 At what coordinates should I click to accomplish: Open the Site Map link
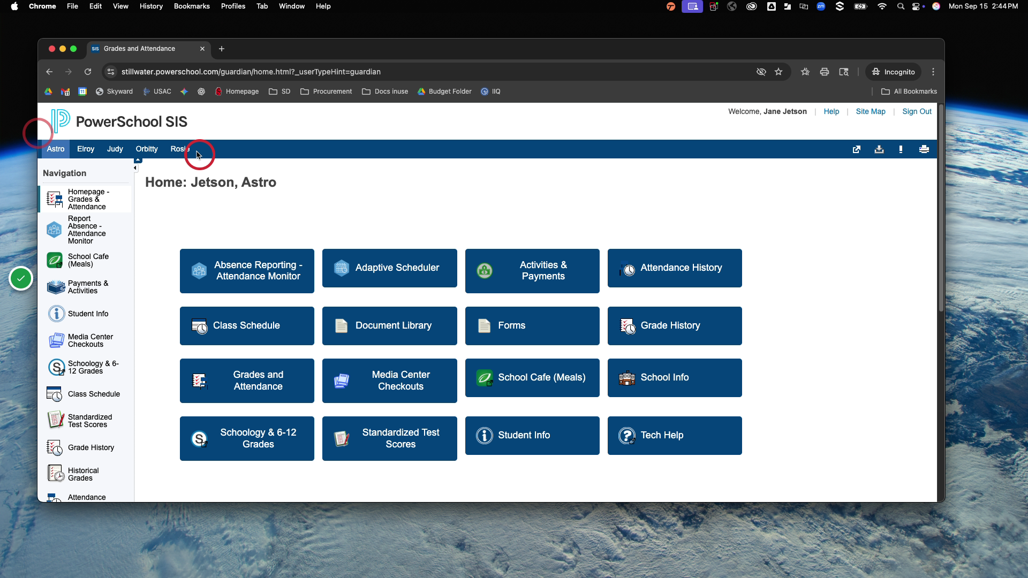[x=871, y=111]
